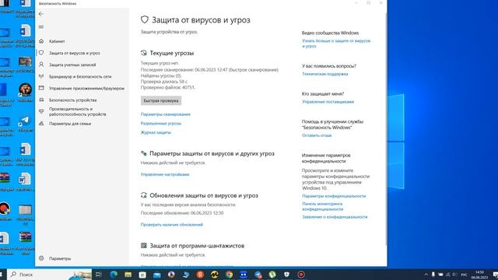The width and height of the screenshot is (498, 280).
Task: Click Оставить отзыв link
Action: [317, 135]
